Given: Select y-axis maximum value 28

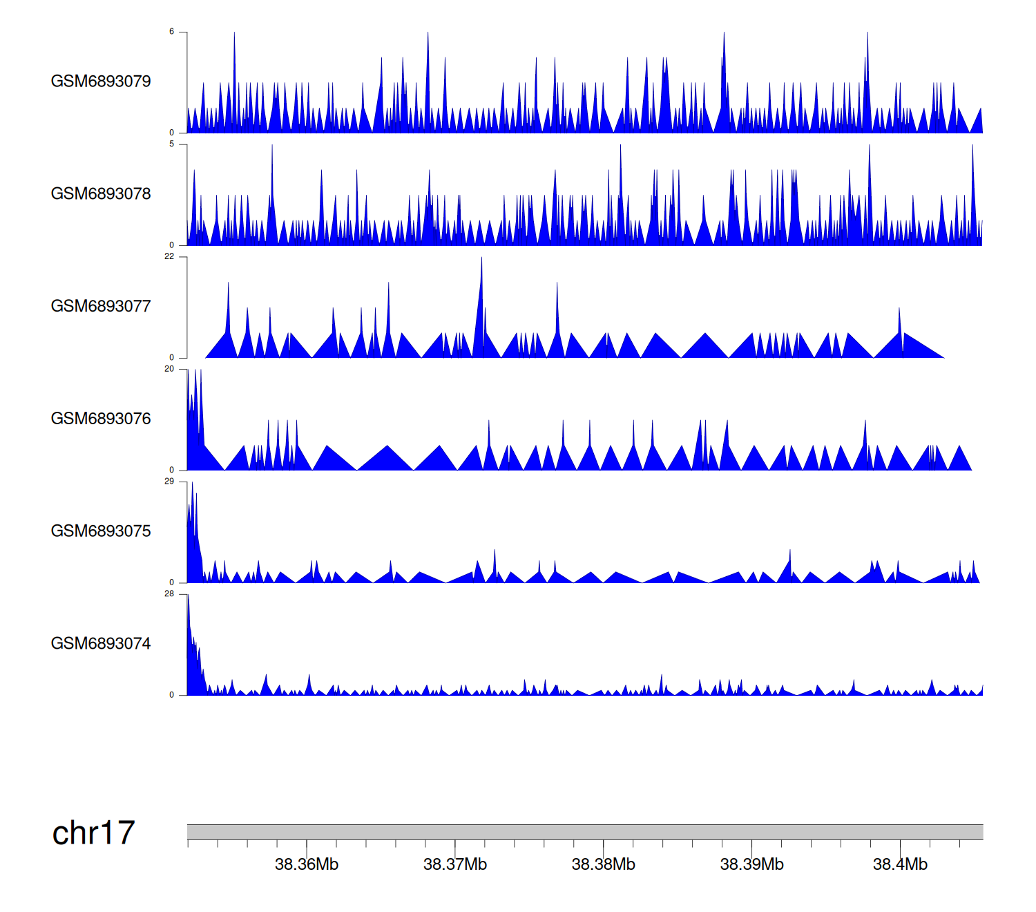Looking at the screenshot, I should [x=169, y=594].
